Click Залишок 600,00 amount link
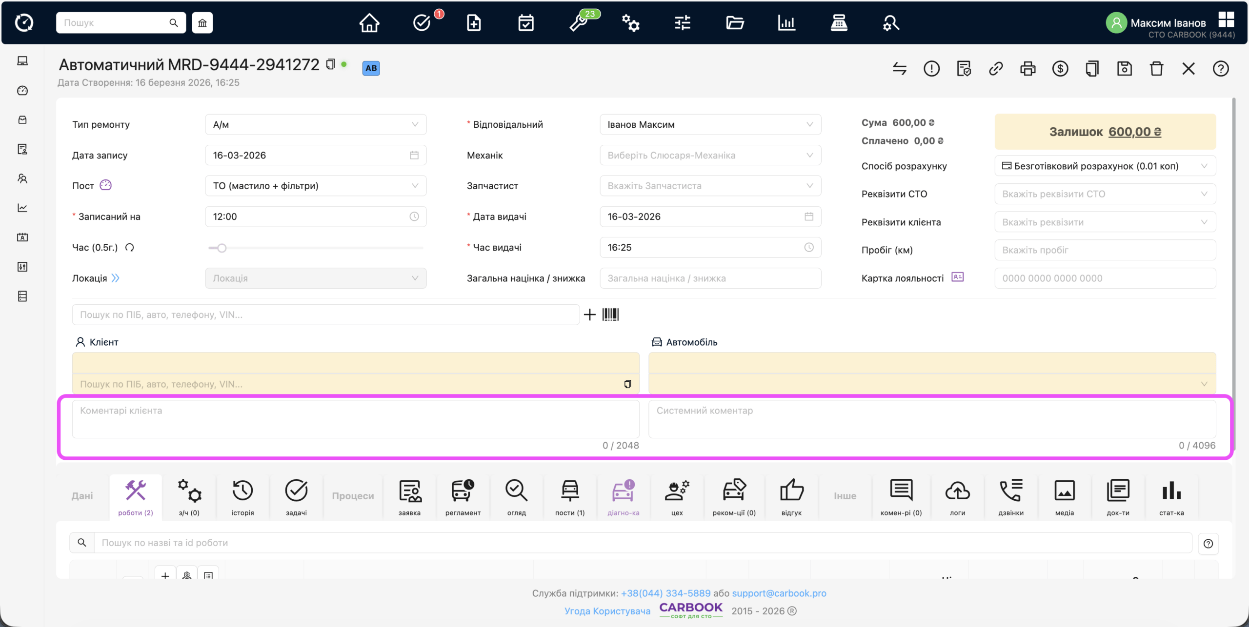 pos(1134,132)
